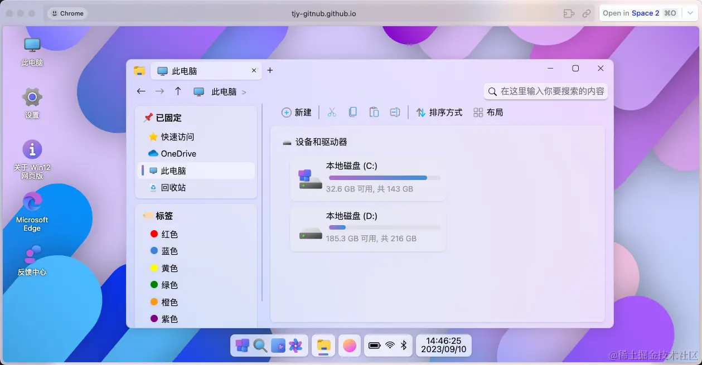The width and height of the screenshot is (702, 365).
Task: Show calendar via taskbar clock 14:46:25
Action: pyautogui.click(x=444, y=345)
